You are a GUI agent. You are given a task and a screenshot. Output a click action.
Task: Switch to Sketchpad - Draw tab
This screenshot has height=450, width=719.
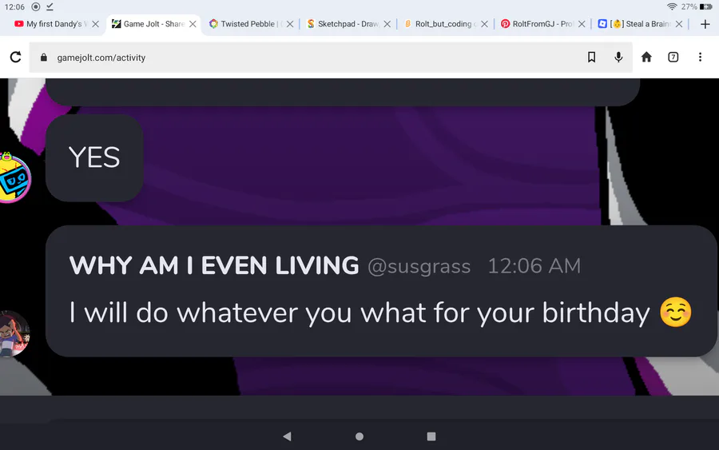click(x=343, y=24)
